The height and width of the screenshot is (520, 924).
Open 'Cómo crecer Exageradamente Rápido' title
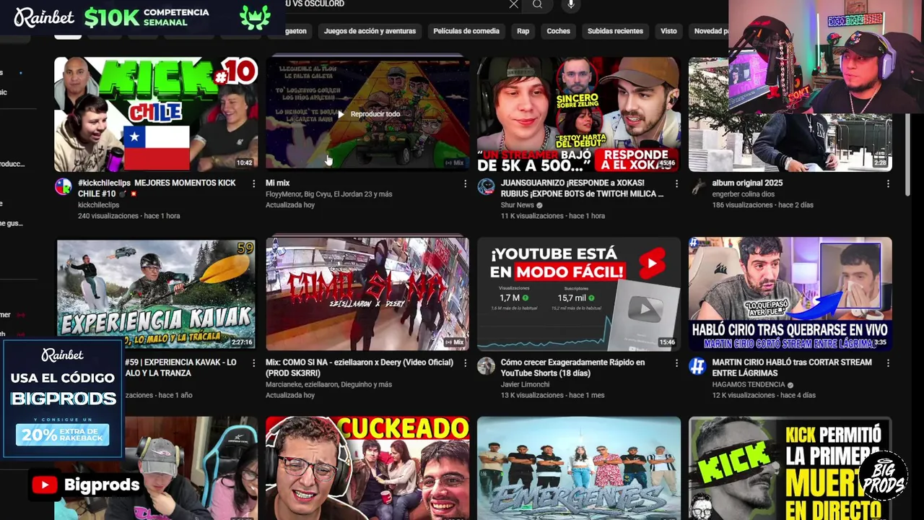coord(573,368)
